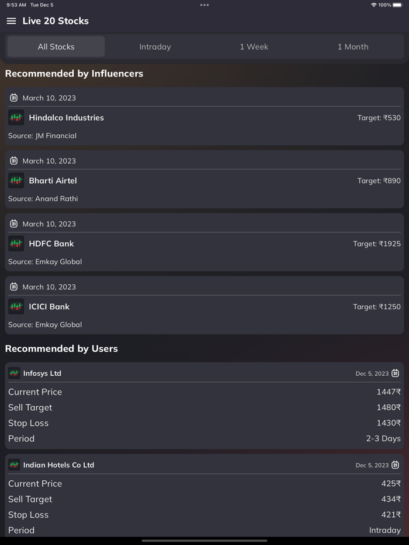The image size is (409, 545).
Task: Tap the calendar icon beside Indian Hotels date
Action: [x=396, y=465]
